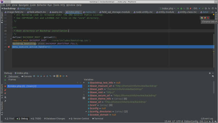Stop debug session red square in debug sidebar
Screen dimensions: 218x123
pos(5,86)
